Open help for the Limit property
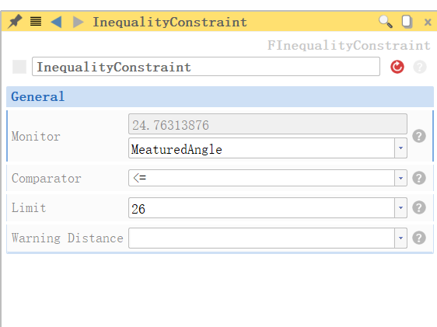Viewport: 437px width, 327px height. click(419, 207)
